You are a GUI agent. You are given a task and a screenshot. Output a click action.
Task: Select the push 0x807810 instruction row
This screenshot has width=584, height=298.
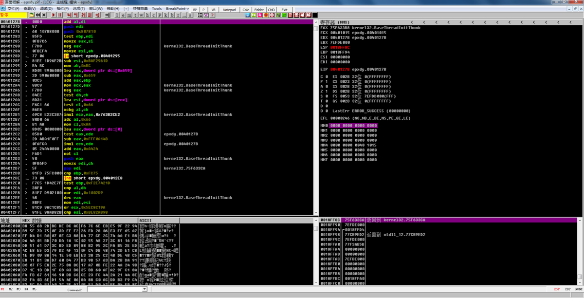[x=156, y=32]
